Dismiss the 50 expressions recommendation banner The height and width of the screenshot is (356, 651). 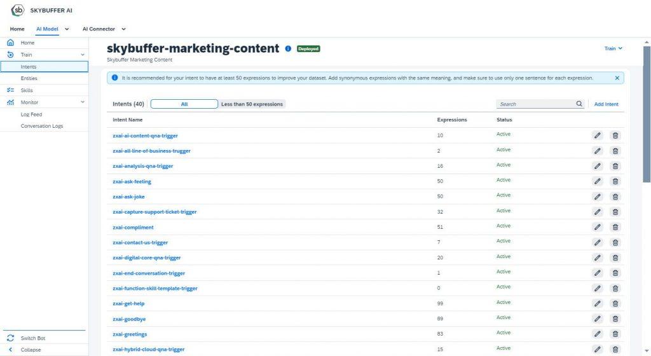[x=617, y=78]
